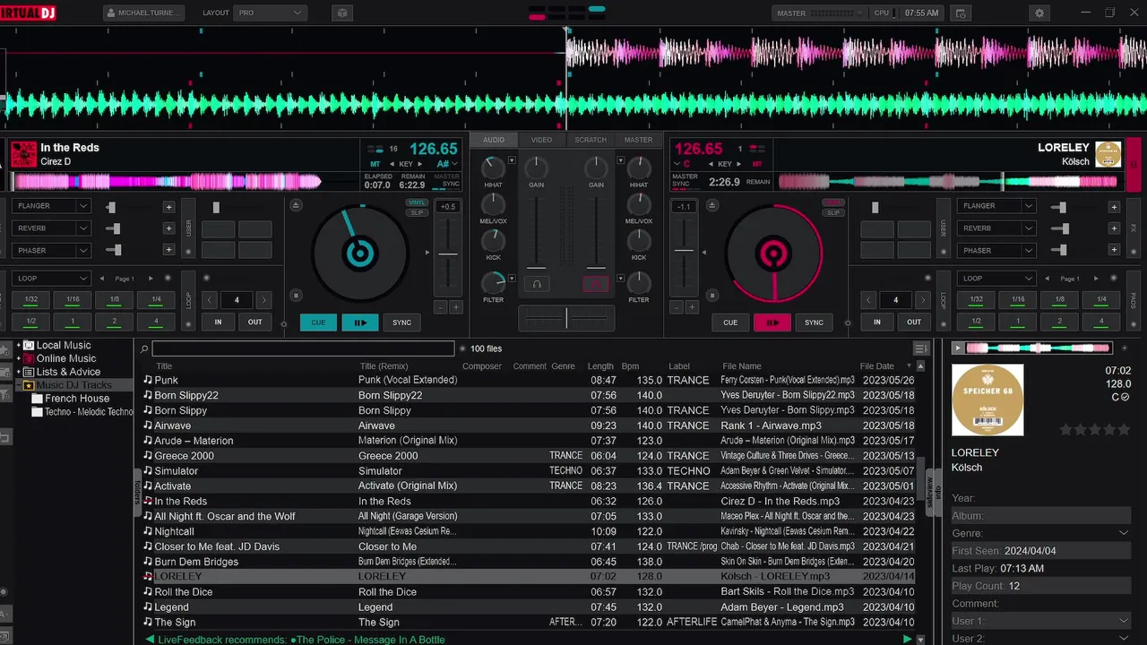The height and width of the screenshot is (645, 1147).
Task: Open the PRO layout dropdown
Action: click(x=271, y=13)
